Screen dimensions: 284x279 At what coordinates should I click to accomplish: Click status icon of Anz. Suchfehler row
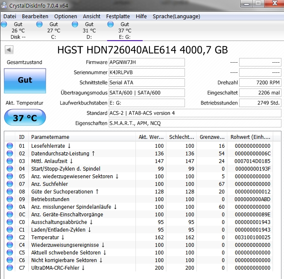pyautogui.click(x=10, y=184)
